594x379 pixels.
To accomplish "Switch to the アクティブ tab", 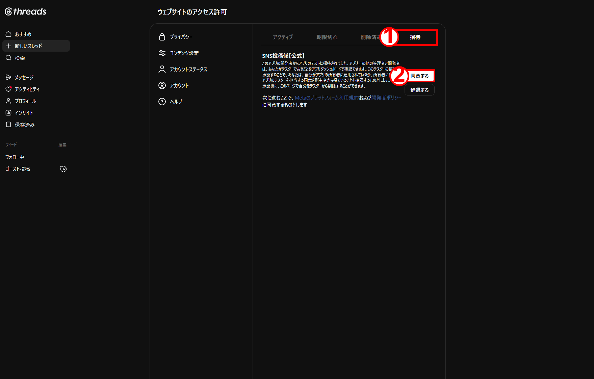I will [x=283, y=37].
